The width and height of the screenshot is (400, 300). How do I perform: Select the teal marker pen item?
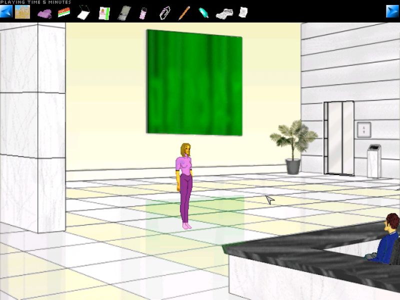[x=203, y=12]
